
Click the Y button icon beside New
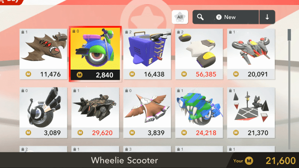tap(219, 17)
